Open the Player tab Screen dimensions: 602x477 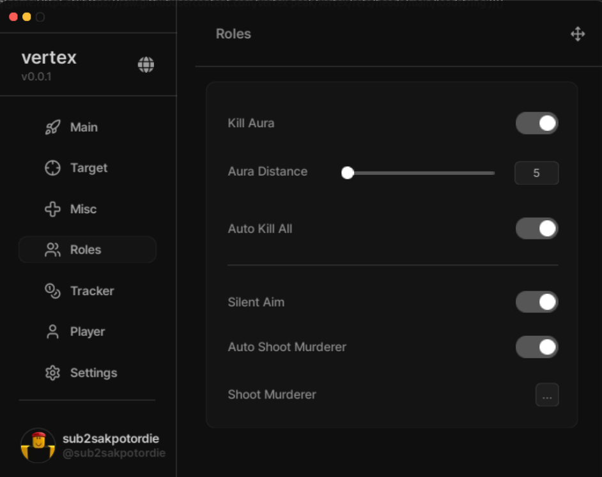(x=88, y=332)
